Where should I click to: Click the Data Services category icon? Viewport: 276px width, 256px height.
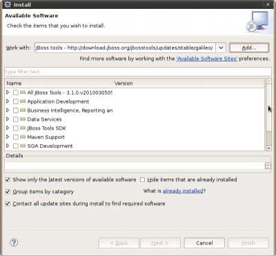23,119
